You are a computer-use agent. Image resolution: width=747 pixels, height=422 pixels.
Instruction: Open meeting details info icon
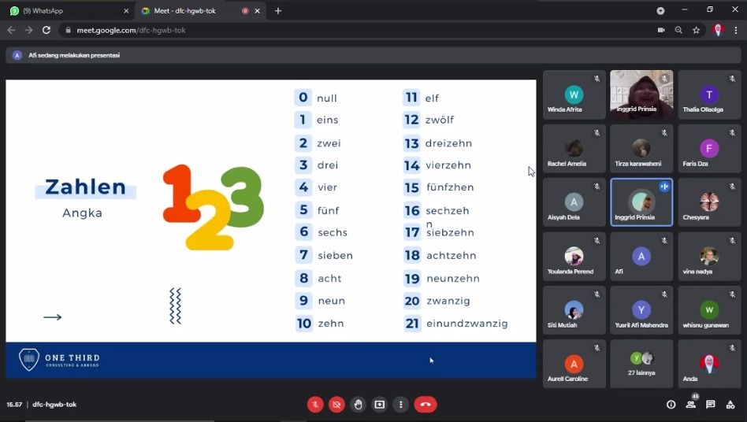point(671,405)
